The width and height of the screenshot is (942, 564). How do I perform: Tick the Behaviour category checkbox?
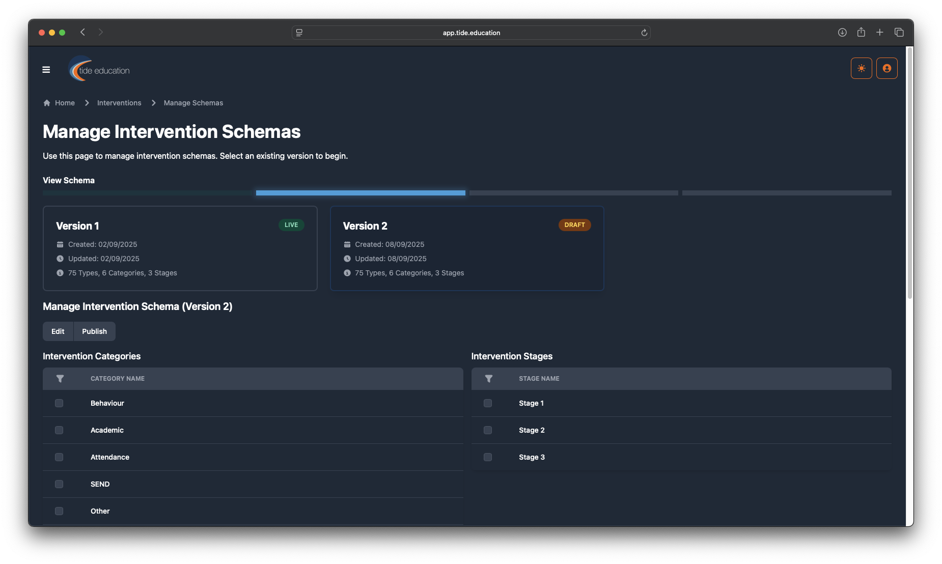tap(59, 403)
